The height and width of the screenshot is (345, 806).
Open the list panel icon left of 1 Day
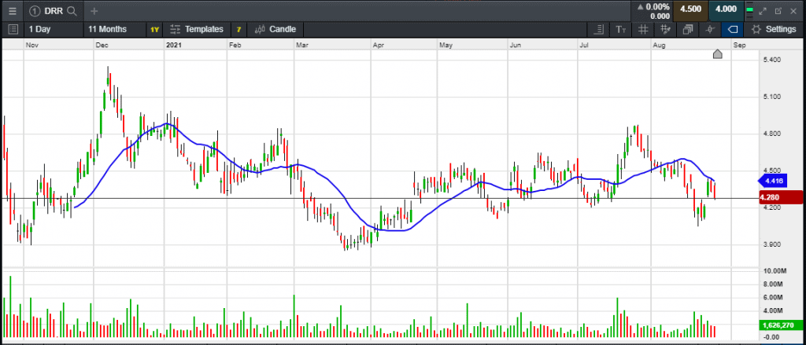(x=12, y=29)
